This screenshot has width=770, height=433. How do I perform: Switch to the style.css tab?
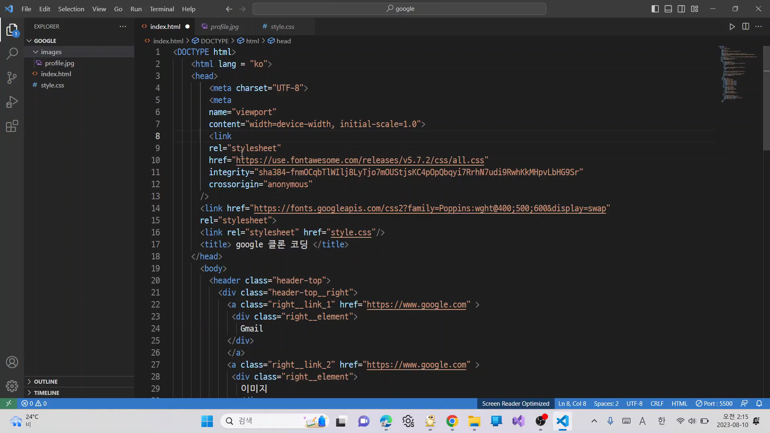(x=282, y=26)
